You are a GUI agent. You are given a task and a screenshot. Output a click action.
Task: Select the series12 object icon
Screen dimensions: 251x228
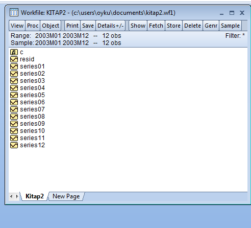click(x=14, y=145)
